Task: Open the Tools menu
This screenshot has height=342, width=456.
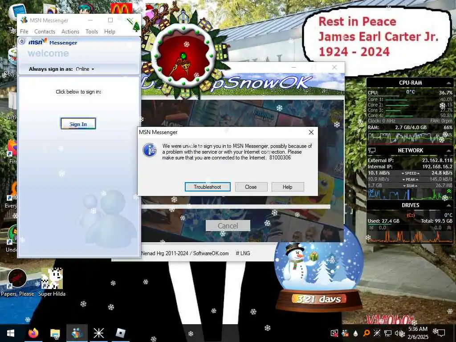Action: click(x=92, y=32)
